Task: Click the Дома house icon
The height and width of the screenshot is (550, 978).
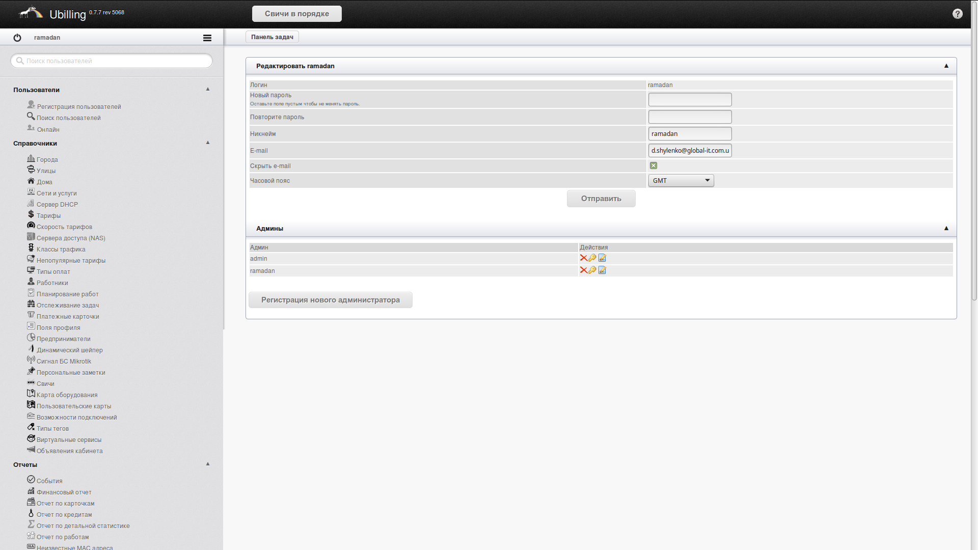Action: click(31, 181)
